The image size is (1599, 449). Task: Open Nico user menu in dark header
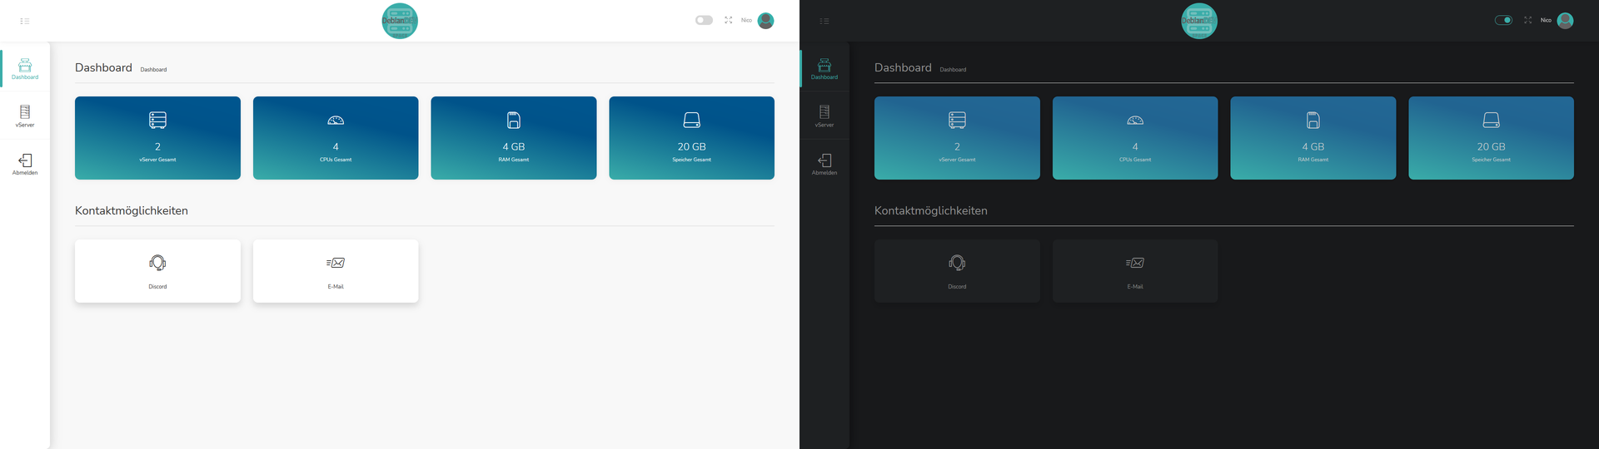(x=1546, y=20)
